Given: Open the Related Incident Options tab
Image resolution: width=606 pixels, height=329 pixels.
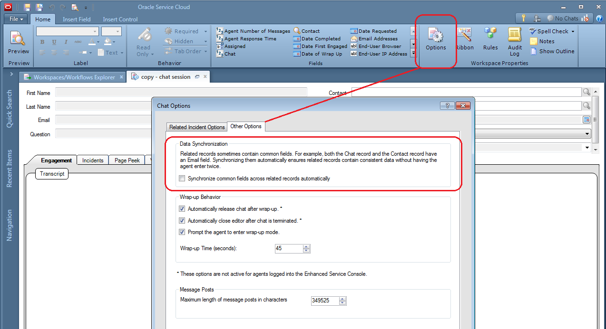Looking at the screenshot, I should tap(197, 127).
